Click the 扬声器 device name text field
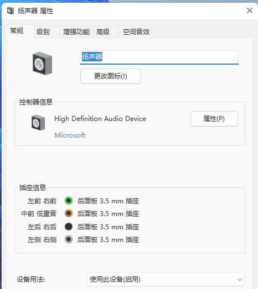This screenshot has height=289, width=258. (x=159, y=57)
